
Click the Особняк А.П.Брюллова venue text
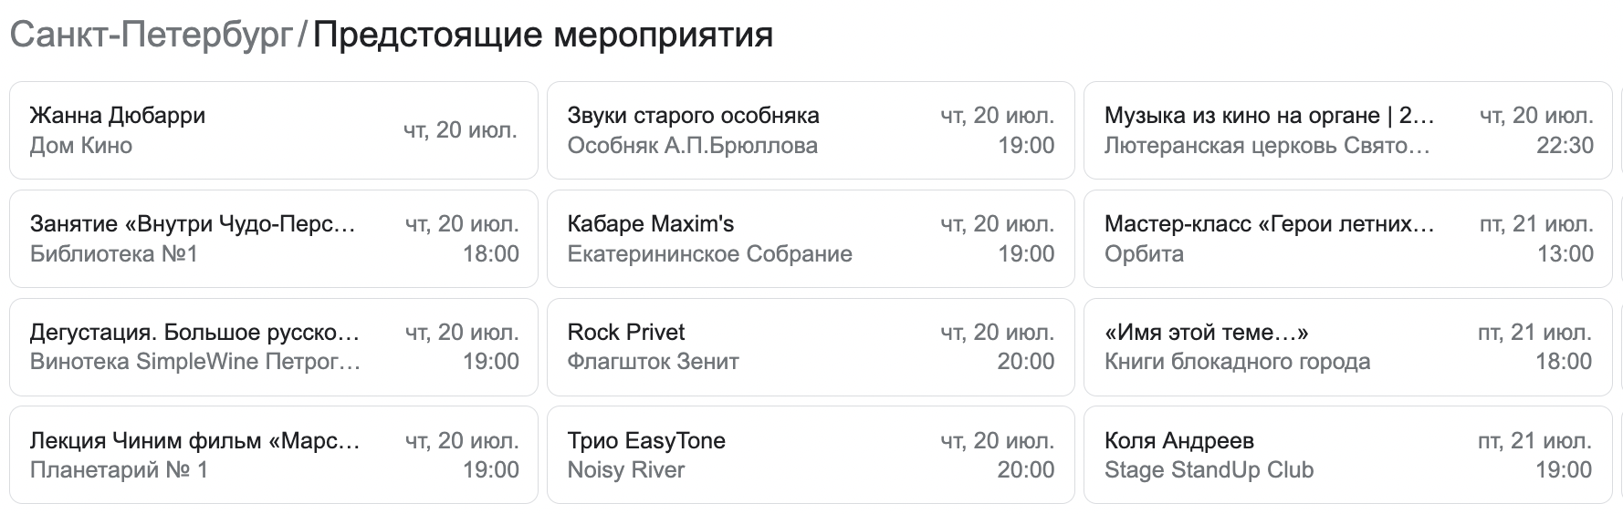tap(692, 146)
